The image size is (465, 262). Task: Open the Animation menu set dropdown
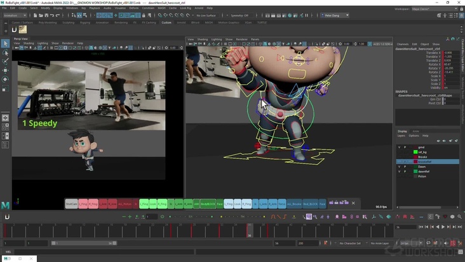pos(15,15)
